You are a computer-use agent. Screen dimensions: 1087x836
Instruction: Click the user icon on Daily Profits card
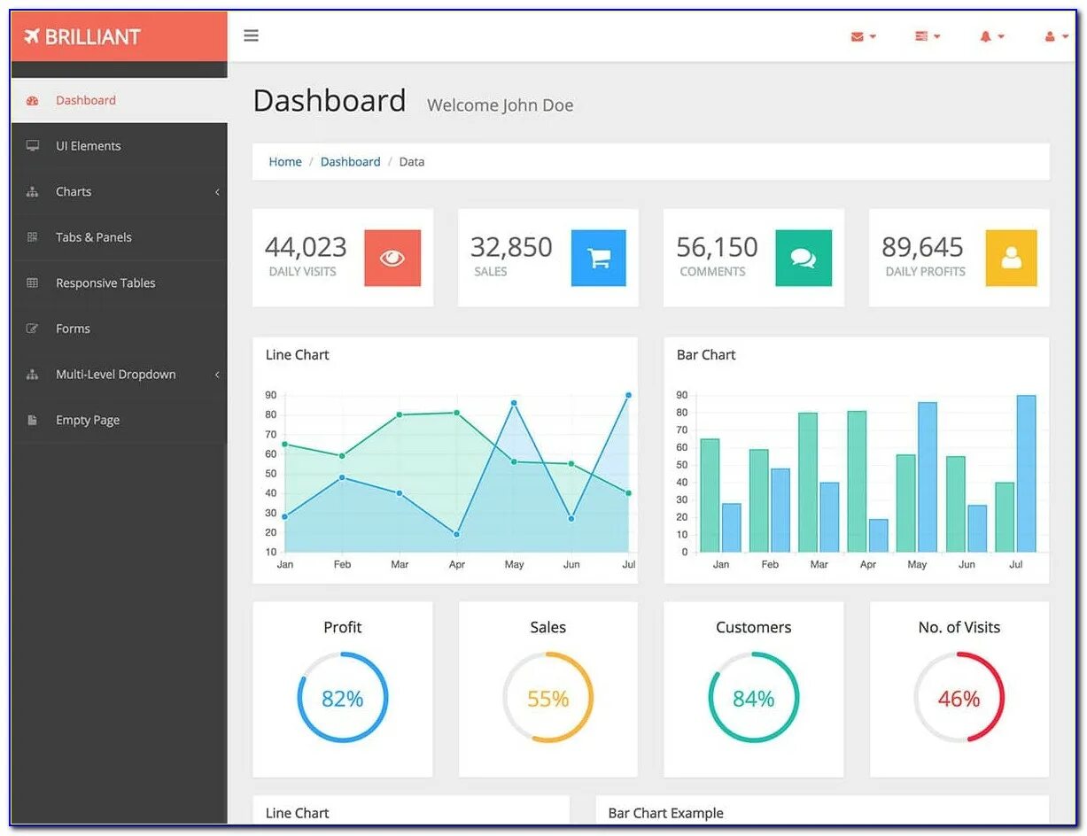click(1010, 259)
